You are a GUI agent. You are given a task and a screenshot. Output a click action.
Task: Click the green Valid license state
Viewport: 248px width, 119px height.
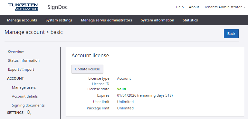pos(121,89)
